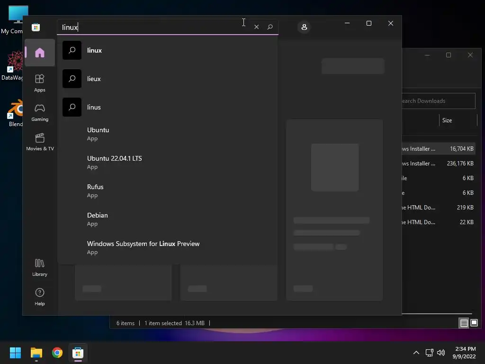Screen dimensions: 485x364
Task: Show hidden system tray icons
Action: 416,353
